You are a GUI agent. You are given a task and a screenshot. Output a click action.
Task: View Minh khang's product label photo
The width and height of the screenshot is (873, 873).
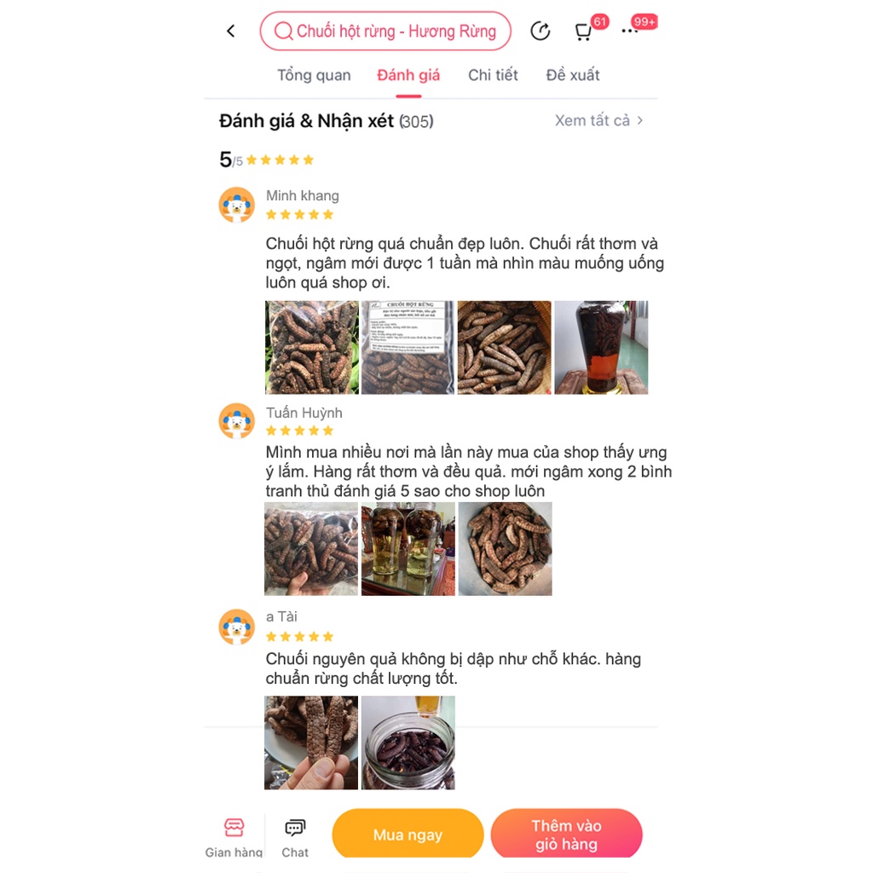(x=408, y=348)
